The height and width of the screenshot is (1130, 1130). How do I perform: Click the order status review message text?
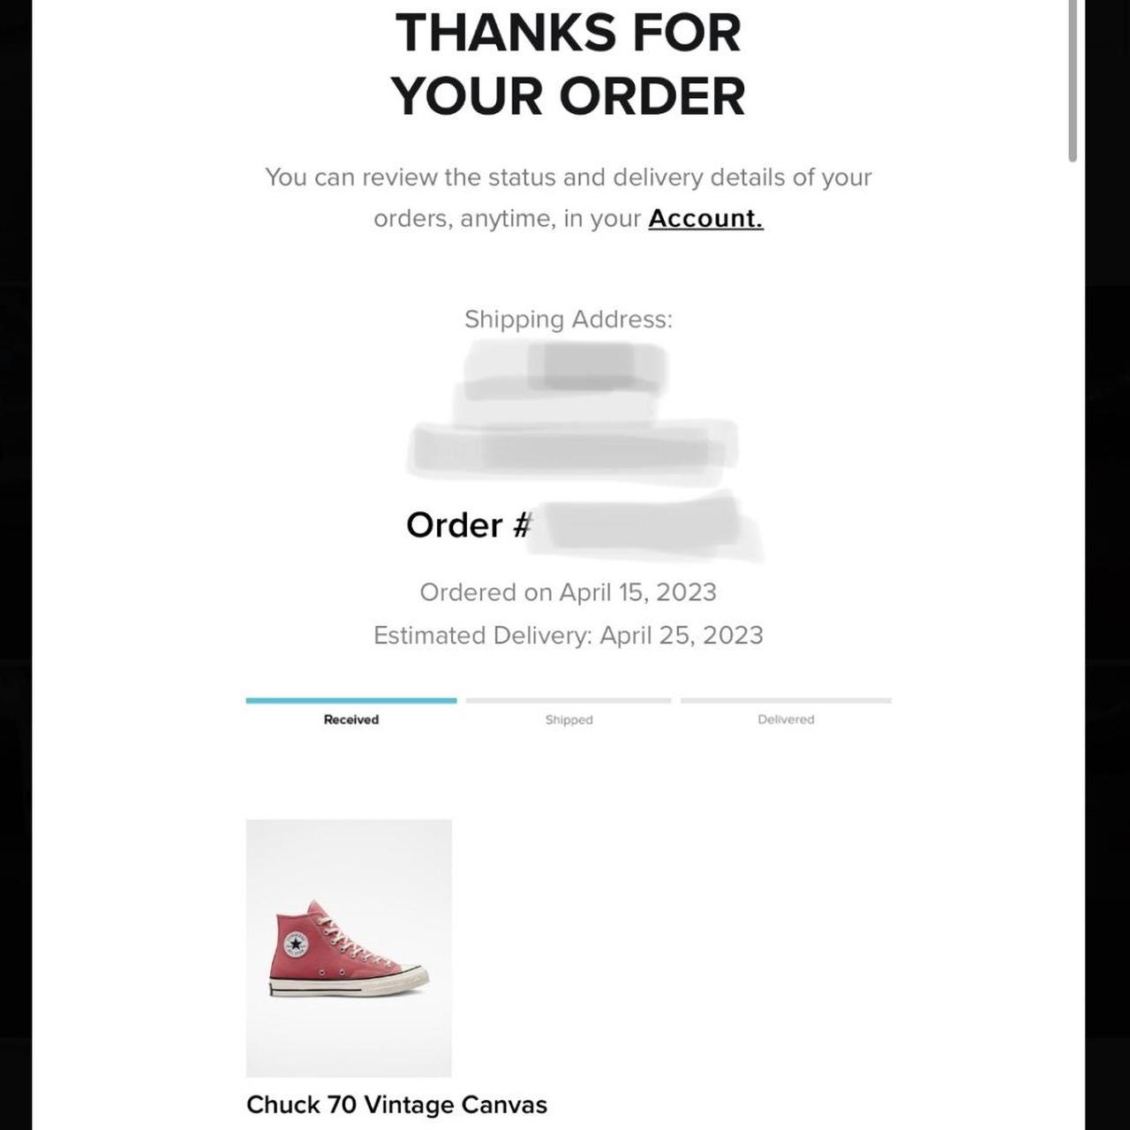[x=569, y=198]
